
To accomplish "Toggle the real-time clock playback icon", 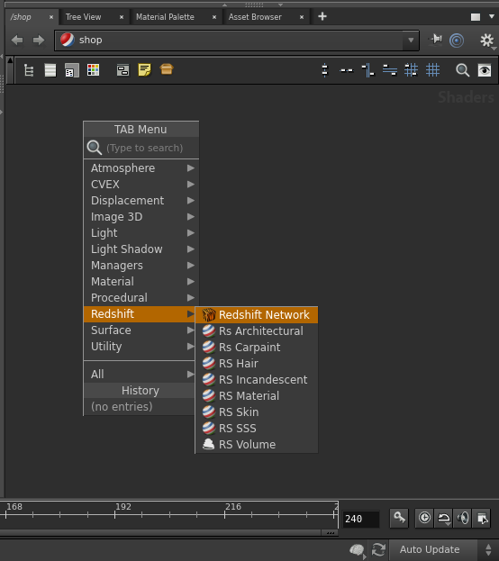I will [x=424, y=518].
